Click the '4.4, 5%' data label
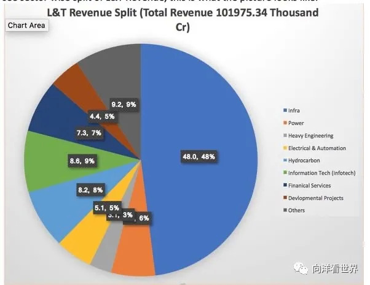This screenshot has height=285, width=370. click(102, 116)
